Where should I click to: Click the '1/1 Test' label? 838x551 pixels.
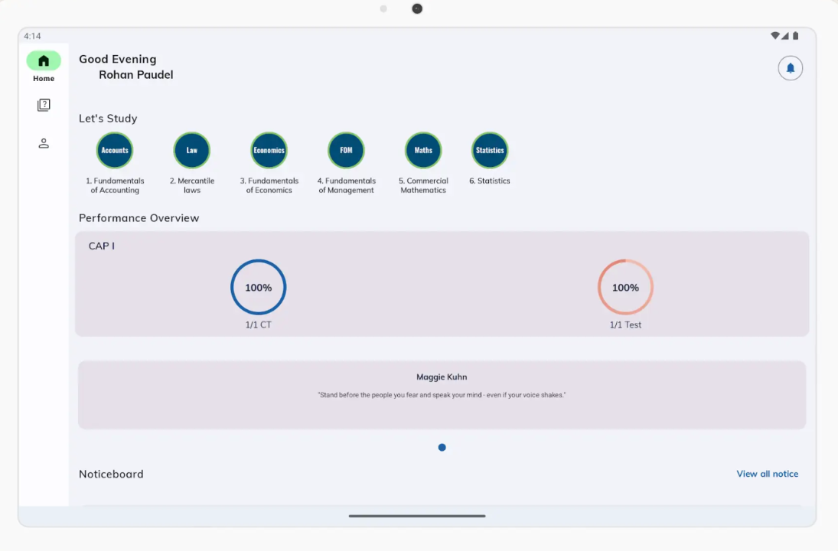[625, 325]
